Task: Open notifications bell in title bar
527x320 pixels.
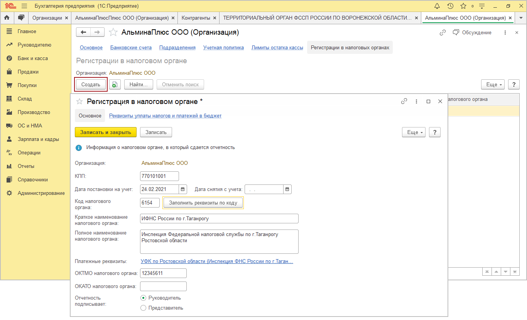Action: click(x=437, y=6)
